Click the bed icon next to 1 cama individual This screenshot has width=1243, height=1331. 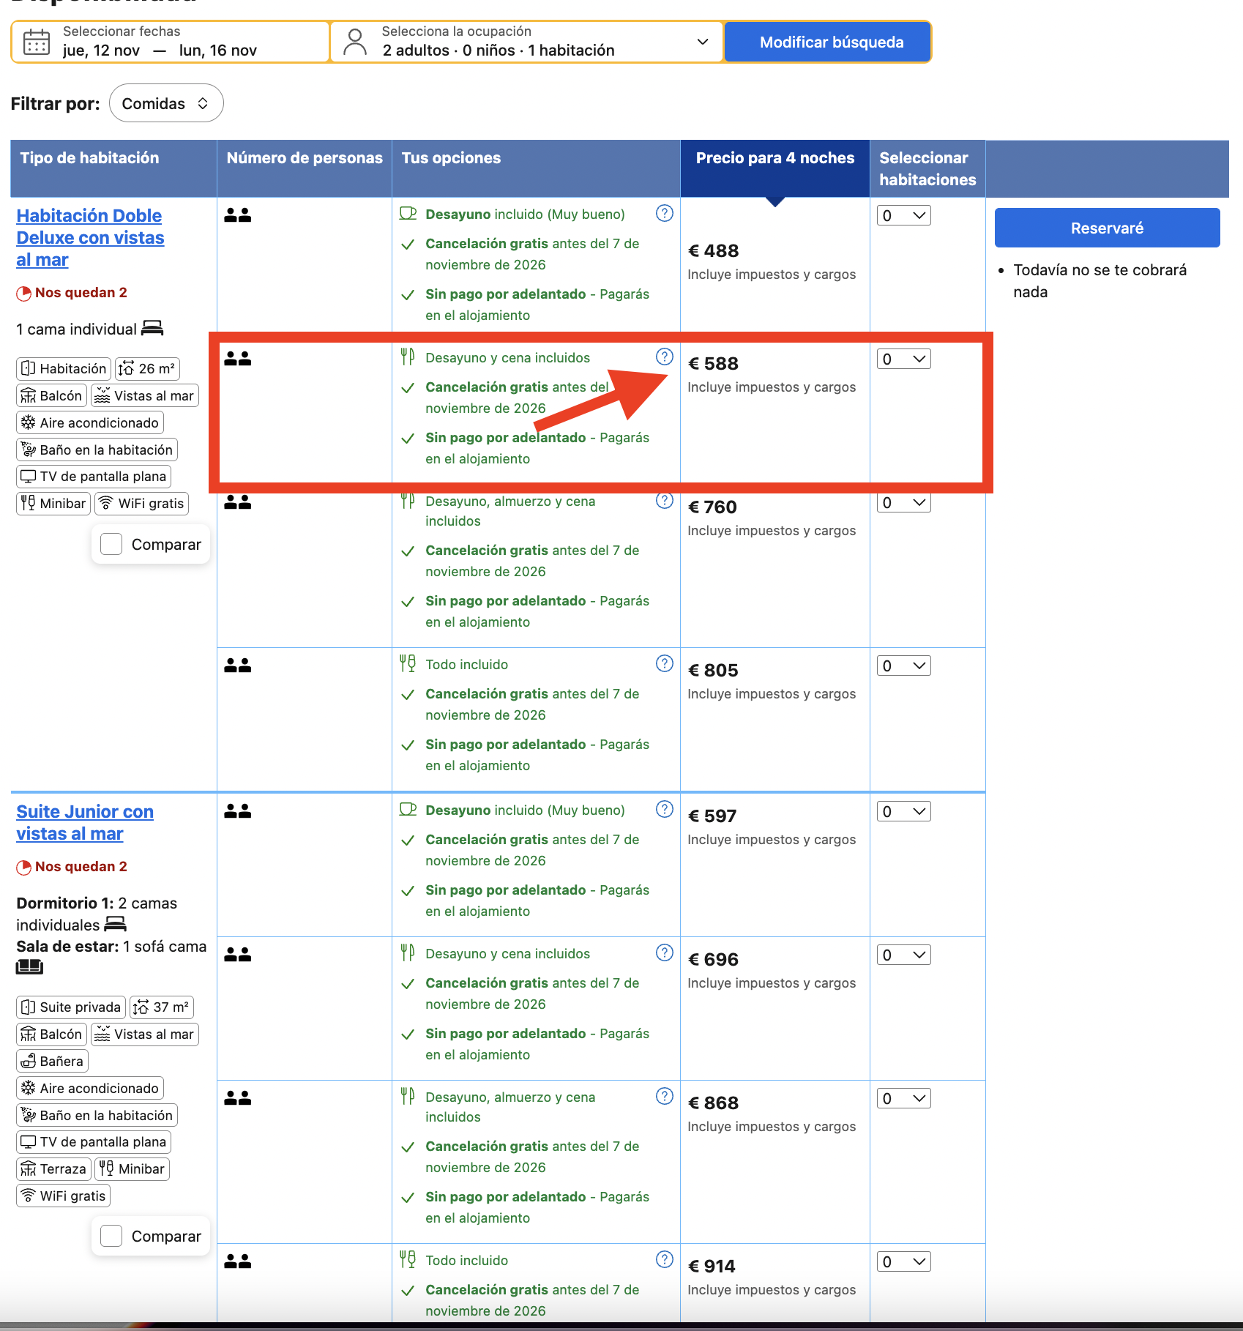click(x=152, y=328)
